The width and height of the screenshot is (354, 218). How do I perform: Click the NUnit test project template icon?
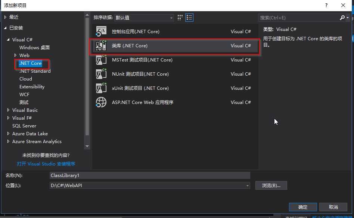pos(101,74)
